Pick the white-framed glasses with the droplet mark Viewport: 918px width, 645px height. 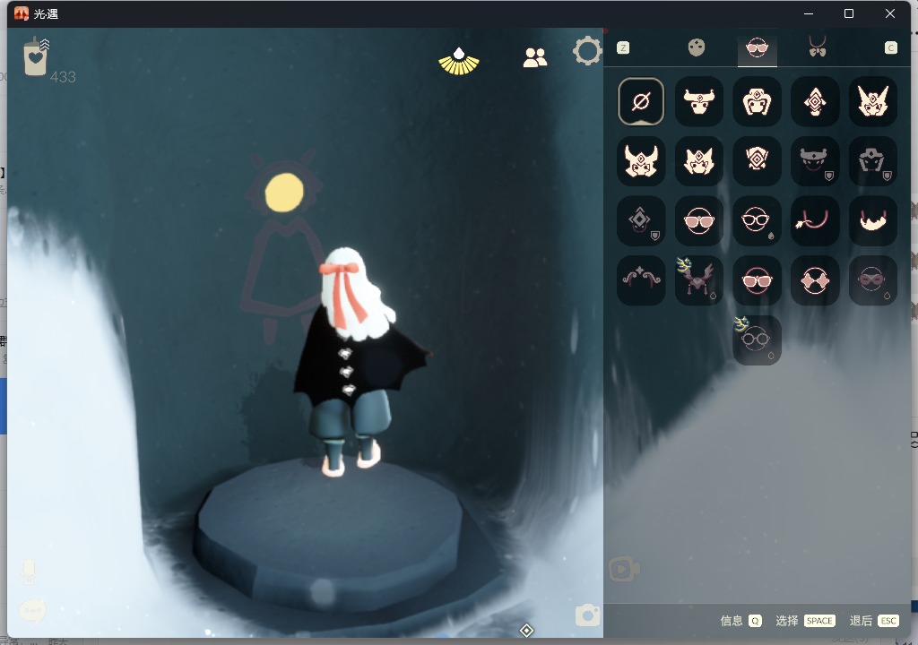tap(757, 221)
